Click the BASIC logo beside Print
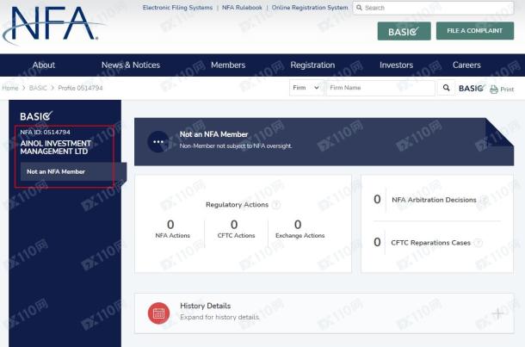This screenshot has width=525, height=347. click(472, 88)
